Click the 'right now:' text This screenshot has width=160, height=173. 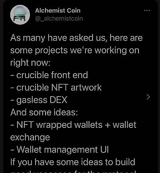point(30,63)
